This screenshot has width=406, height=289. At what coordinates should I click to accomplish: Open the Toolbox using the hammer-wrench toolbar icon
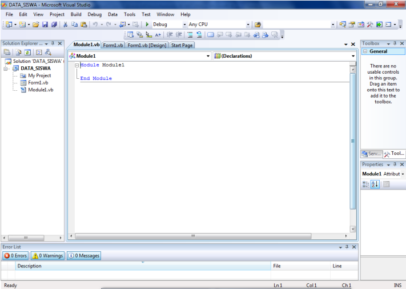pos(370,25)
